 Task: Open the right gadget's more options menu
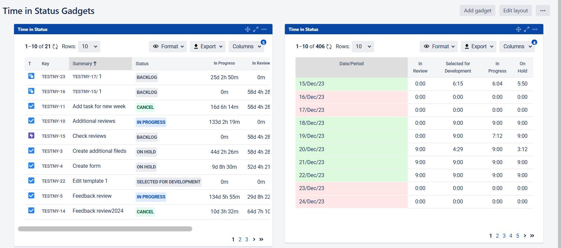(x=535, y=29)
